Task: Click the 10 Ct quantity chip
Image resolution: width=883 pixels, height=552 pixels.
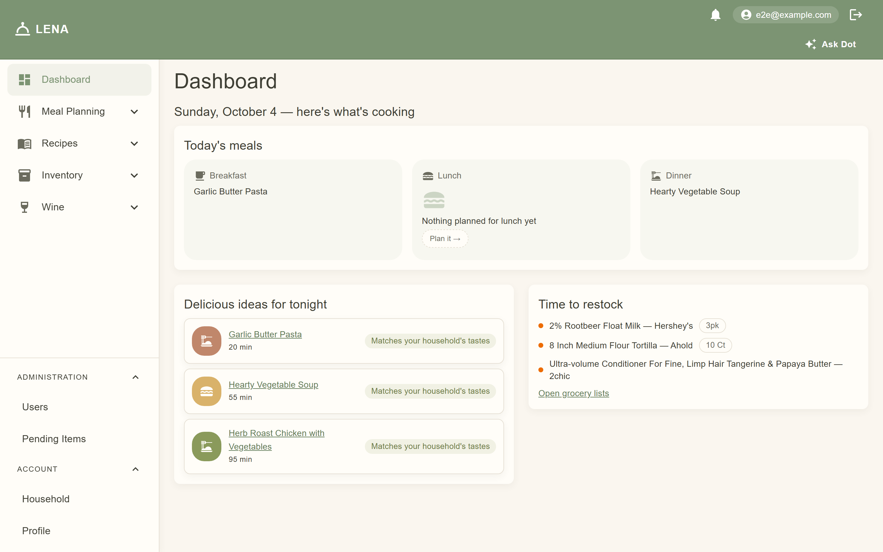Action: pyautogui.click(x=715, y=345)
